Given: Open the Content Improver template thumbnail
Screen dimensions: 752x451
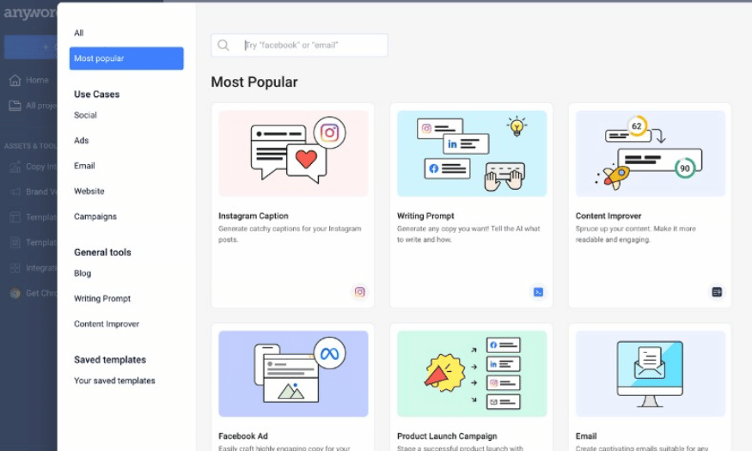Looking at the screenshot, I should (650, 154).
